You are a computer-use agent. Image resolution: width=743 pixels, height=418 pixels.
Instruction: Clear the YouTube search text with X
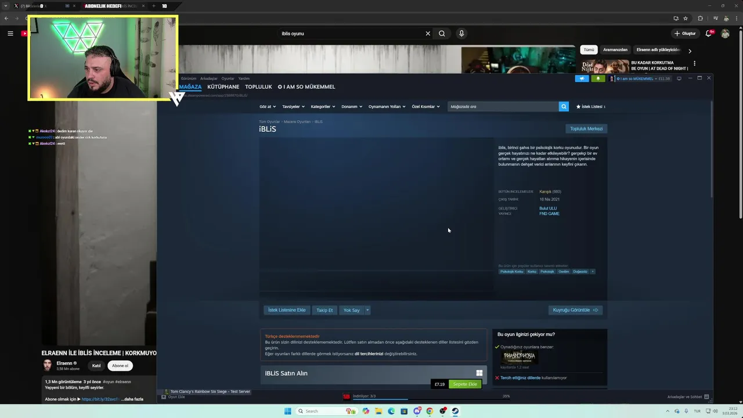click(x=428, y=34)
